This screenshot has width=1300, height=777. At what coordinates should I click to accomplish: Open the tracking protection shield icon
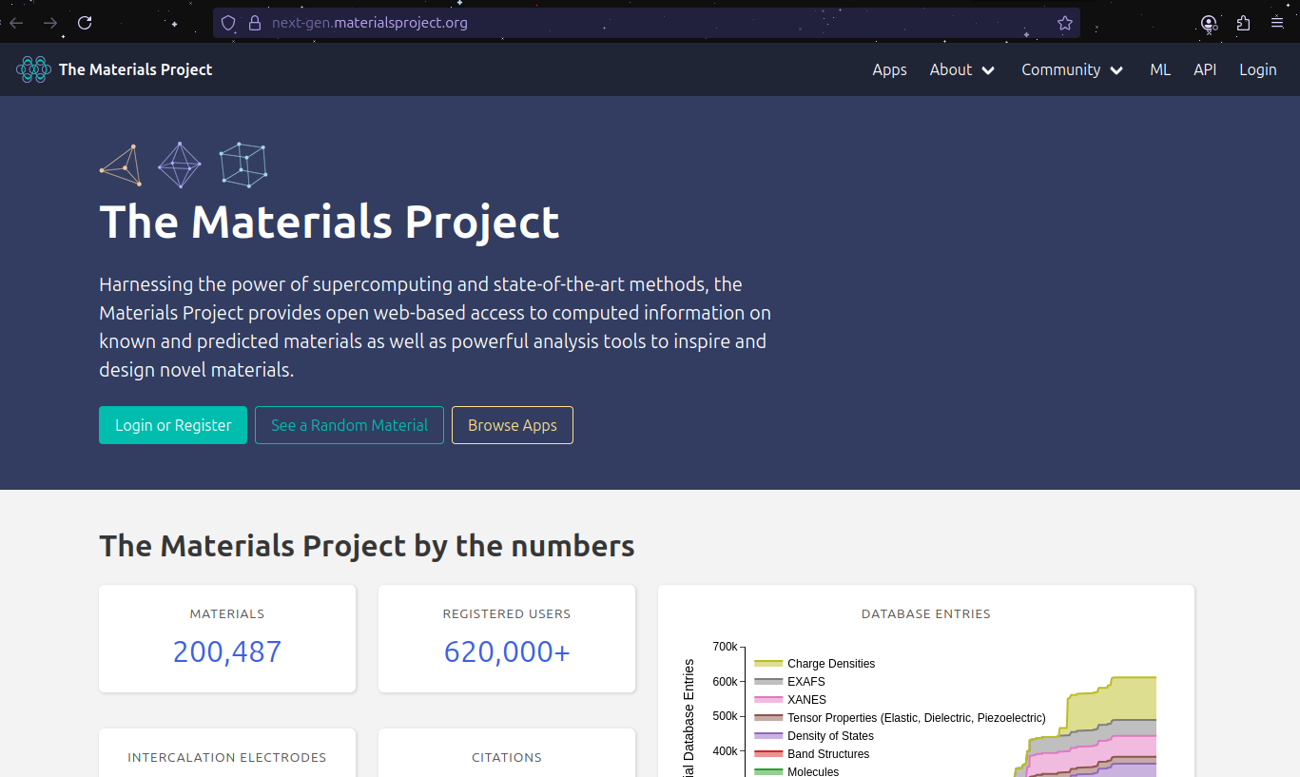[227, 23]
